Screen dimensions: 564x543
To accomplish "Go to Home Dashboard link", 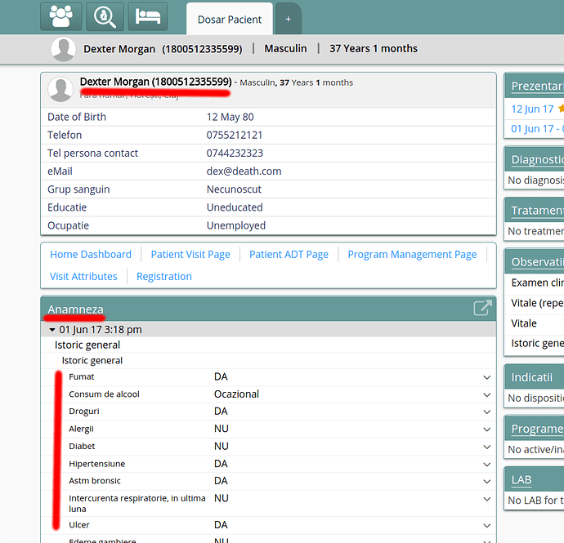I will click(91, 255).
